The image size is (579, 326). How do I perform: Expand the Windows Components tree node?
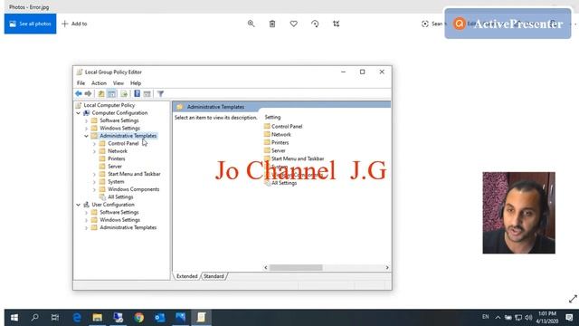tap(94, 189)
